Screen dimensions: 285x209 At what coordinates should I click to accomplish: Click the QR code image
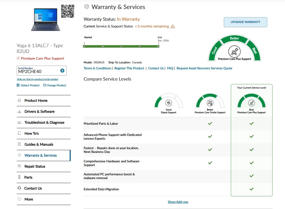pyautogui.click(x=68, y=11)
